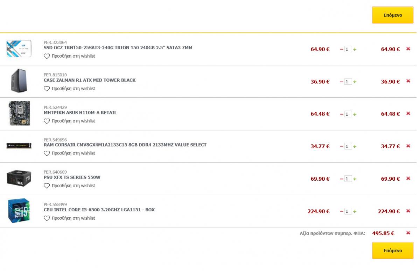Image resolution: width=420 pixels, height=271 pixels.
Task: Delete the ASUS H110M-A motherboard row
Action: pos(408,114)
